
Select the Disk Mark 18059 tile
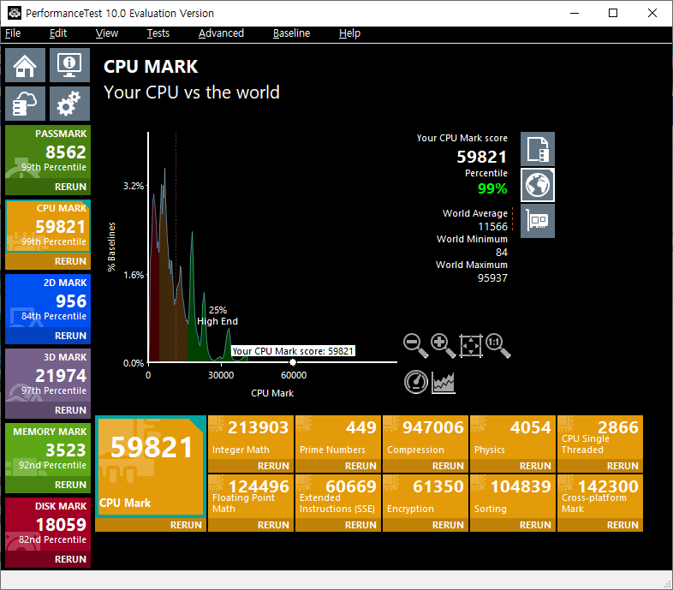(48, 524)
